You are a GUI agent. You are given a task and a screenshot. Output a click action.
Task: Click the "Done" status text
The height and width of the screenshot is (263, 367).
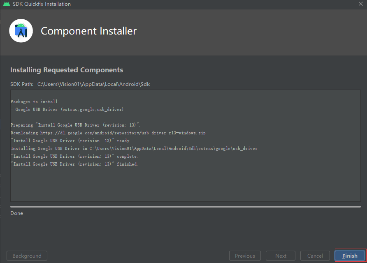click(x=17, y=213)
